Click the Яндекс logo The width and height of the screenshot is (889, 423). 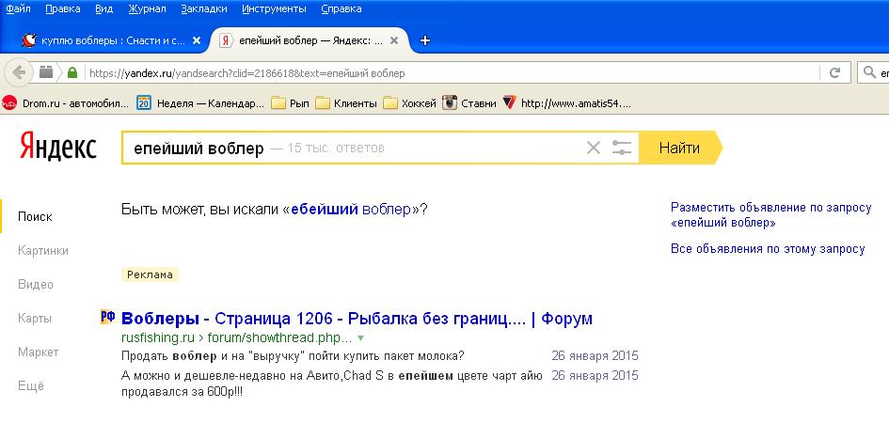click(57, 147)
